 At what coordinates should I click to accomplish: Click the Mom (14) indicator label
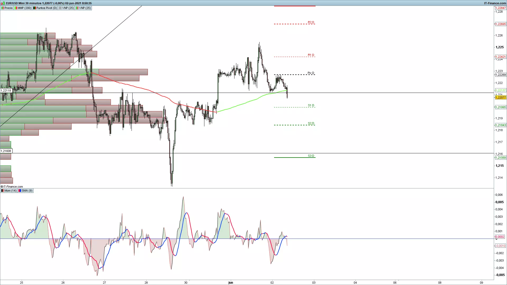click(x=9, y=191)
